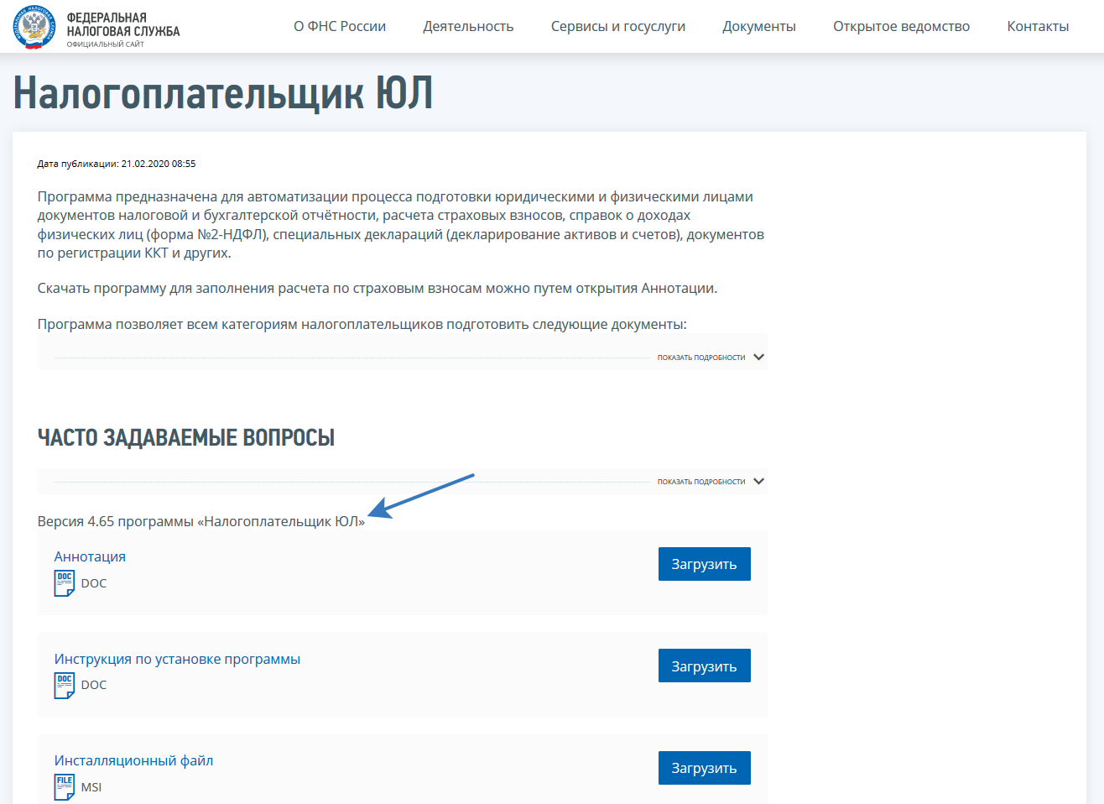Open the Инструкция по установке программы link

click(x=177, y=659)
